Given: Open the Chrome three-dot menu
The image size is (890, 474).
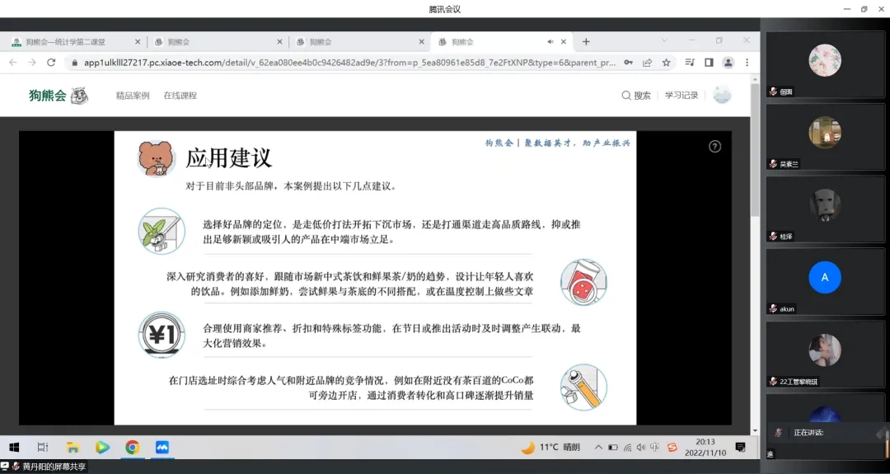Looking at the screenshot, I should 747,63.
